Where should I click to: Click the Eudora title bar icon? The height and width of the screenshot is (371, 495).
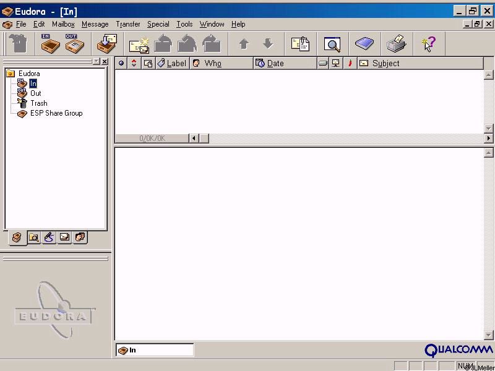(7, 12)
